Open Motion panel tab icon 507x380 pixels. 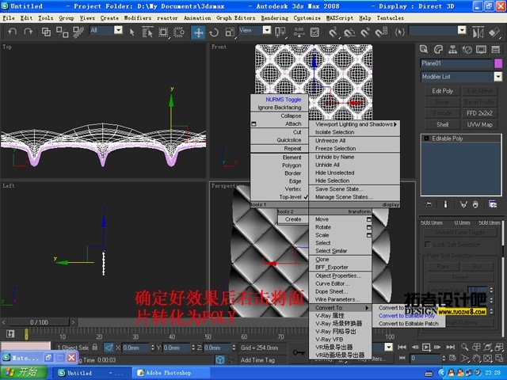pyautogui.click(x=467, y=49)
